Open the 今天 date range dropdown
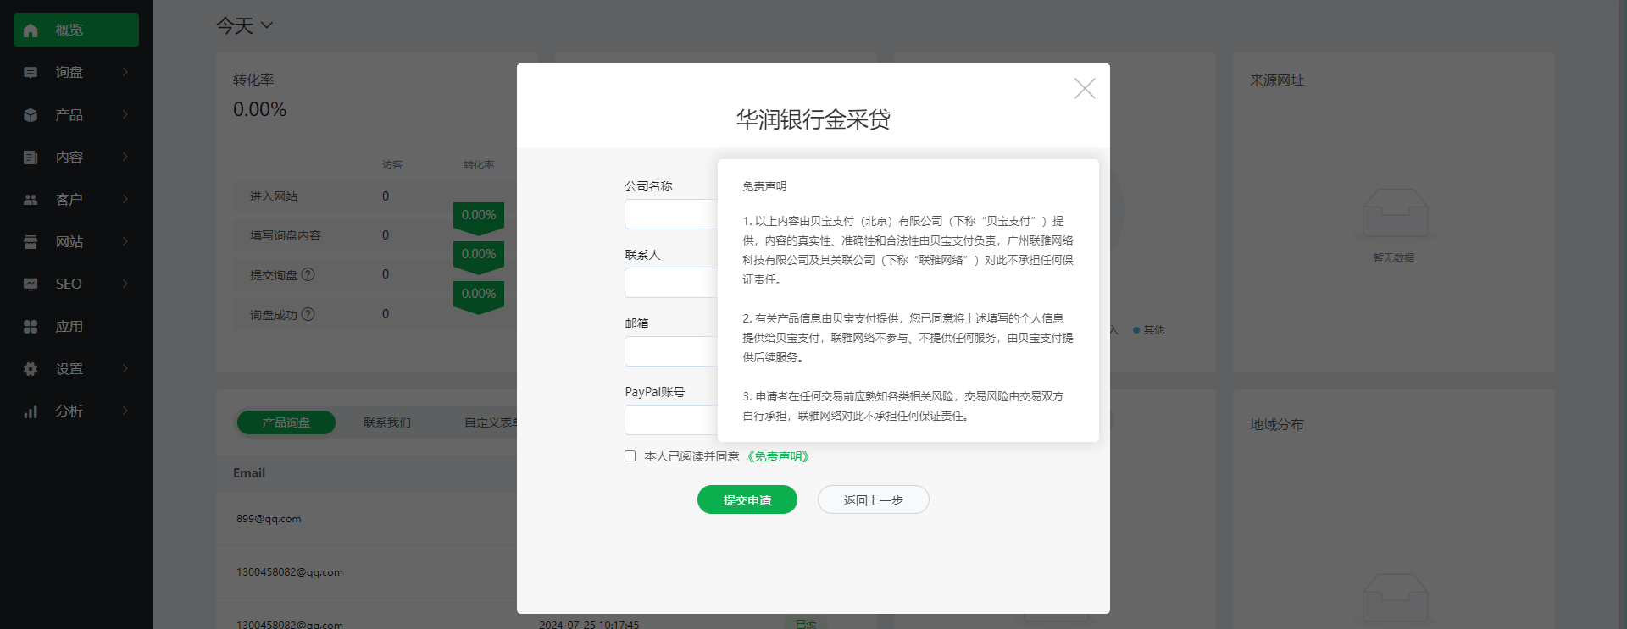The image size is (1627, 629). [x=244, y=26]
